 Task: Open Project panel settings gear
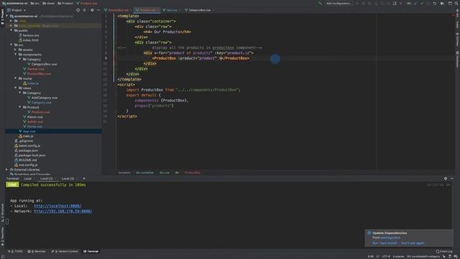[x=92, y=10]
